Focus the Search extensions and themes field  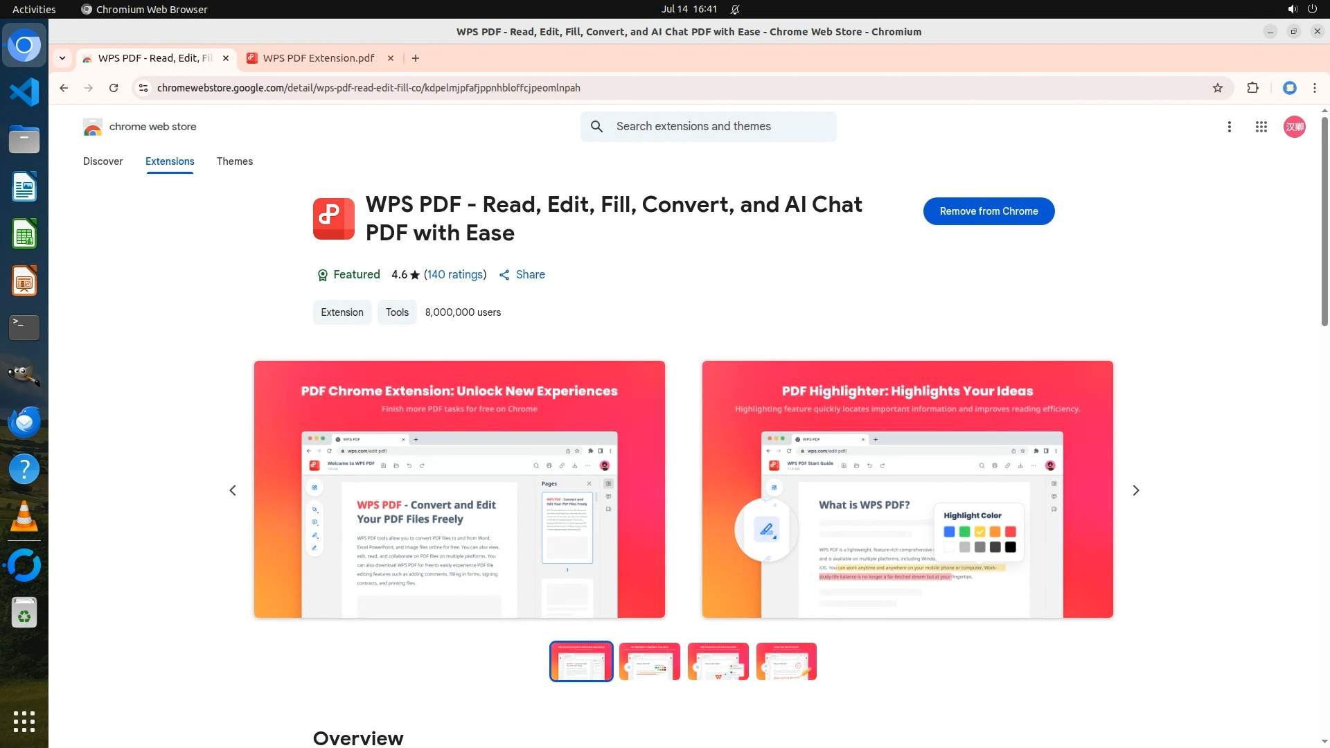(x=709, y=127)
